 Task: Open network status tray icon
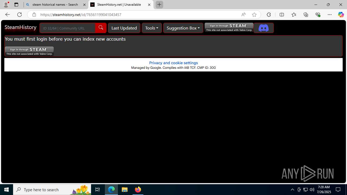click(306, 190)
